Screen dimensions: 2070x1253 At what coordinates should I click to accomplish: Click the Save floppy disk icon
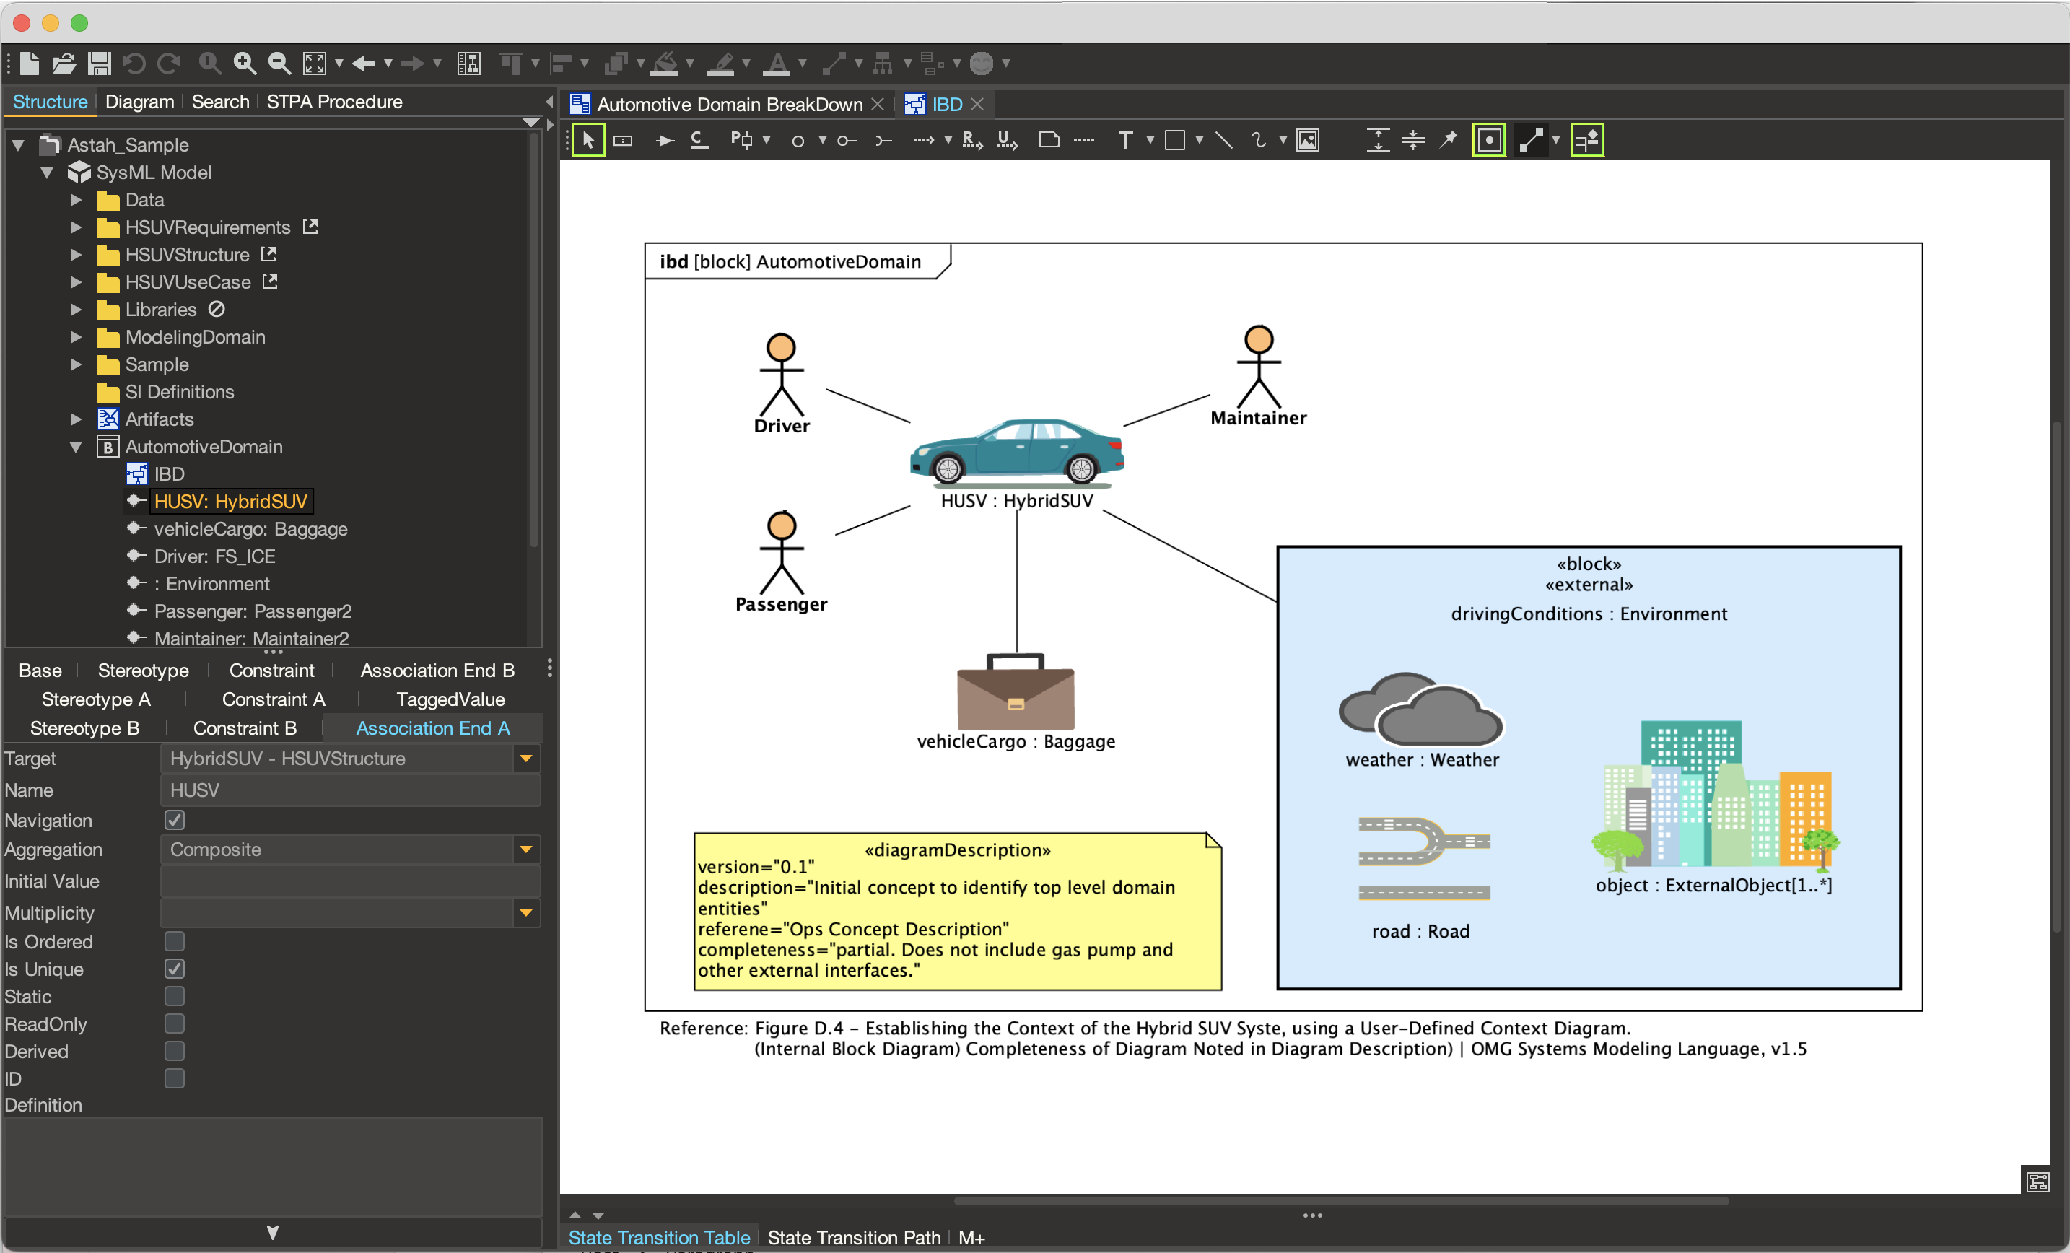100,63
